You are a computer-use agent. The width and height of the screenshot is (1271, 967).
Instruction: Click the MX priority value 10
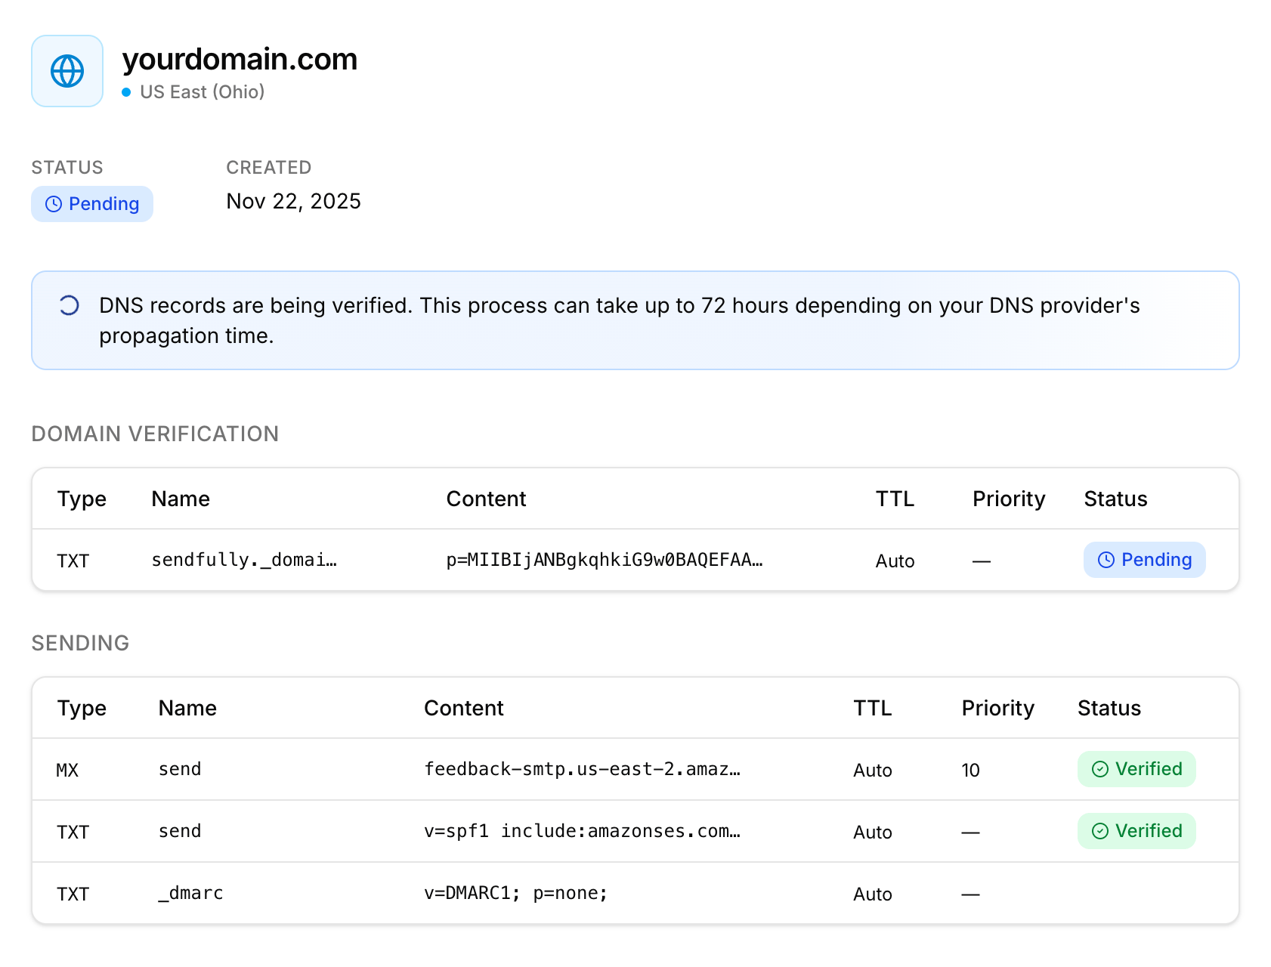[x=970, y=770]
